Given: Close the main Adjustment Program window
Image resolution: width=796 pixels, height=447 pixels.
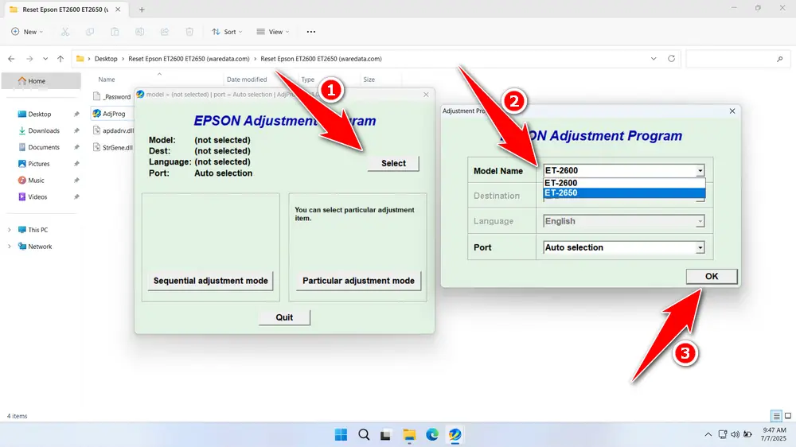Looking at the screenshot, I should pyautogui.click(x=426, y=95).
